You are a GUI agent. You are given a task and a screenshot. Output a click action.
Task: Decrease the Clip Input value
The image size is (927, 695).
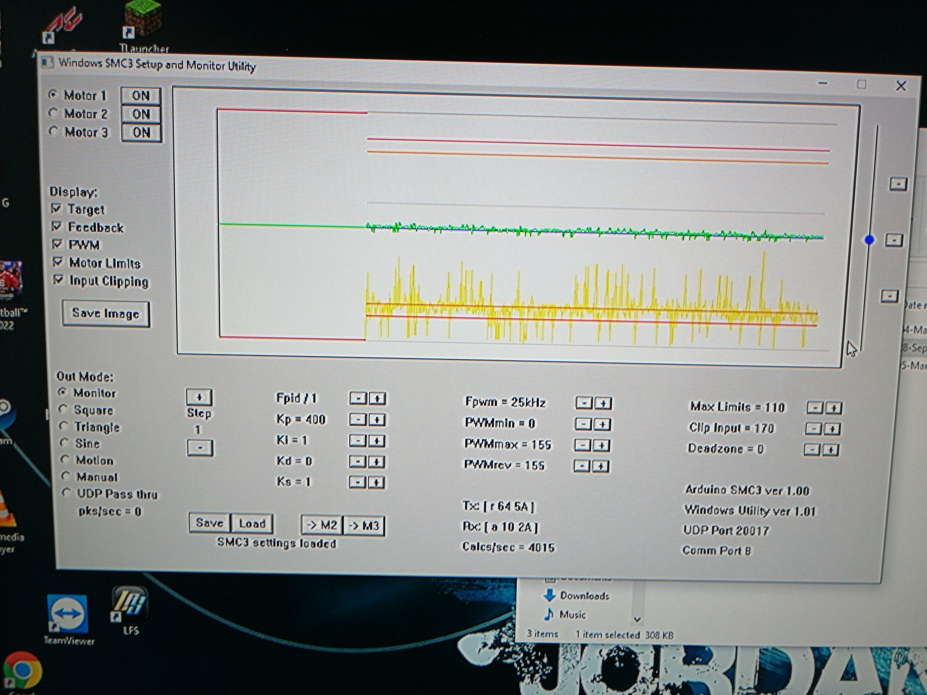pos(813,429)
